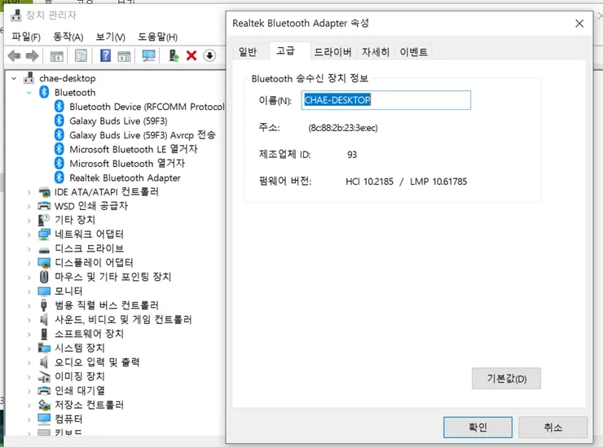Screen dimensions: 603x447
Task: Expand the 인쇄 대기열 node
Action: [29, 391]
